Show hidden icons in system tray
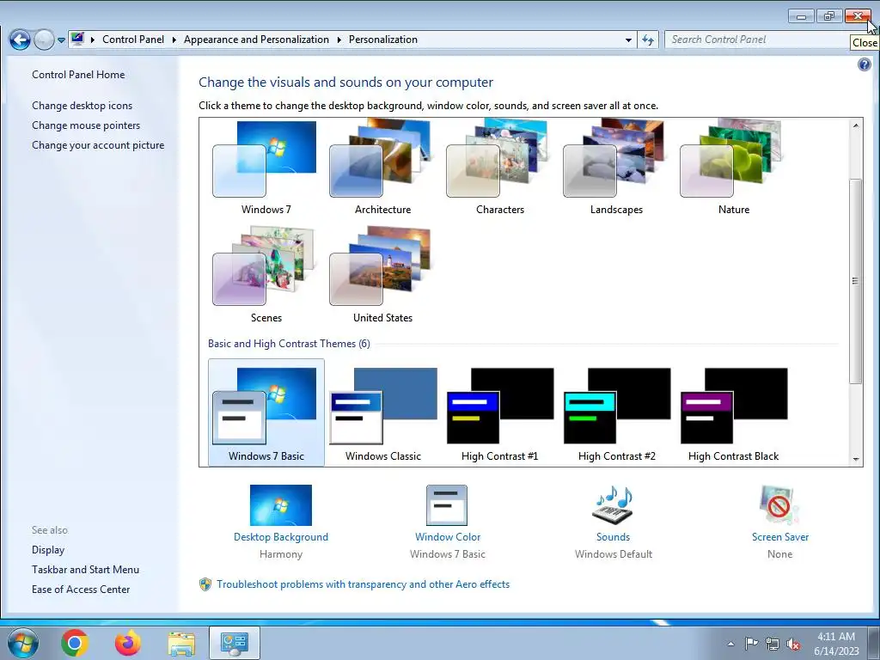Screen dimensions: 880x660 tap(730, 644)
